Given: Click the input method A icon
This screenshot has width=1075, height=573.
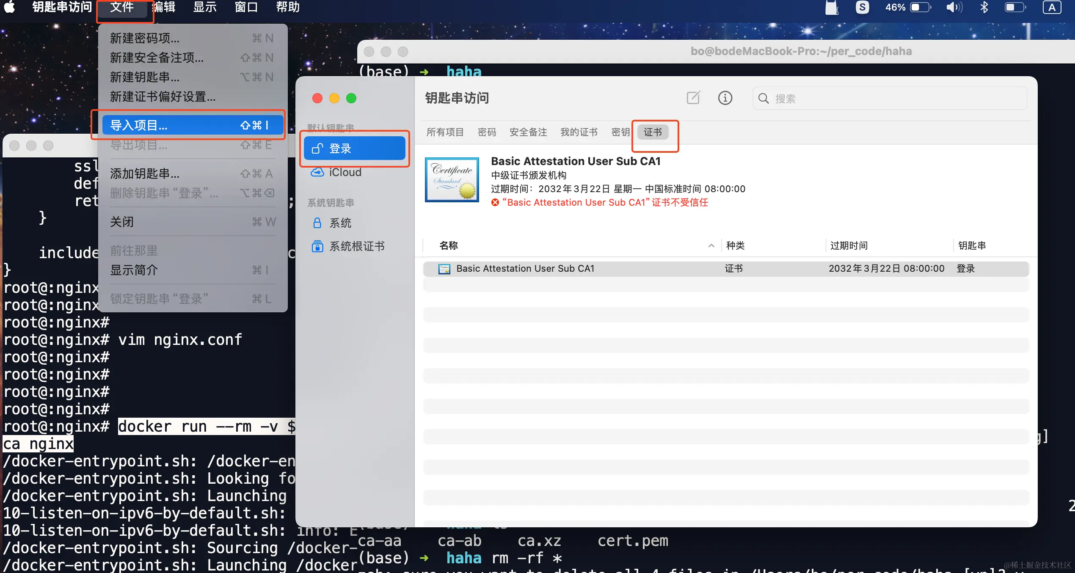Looking at the screenshot, I should (x=1052, y=7).
